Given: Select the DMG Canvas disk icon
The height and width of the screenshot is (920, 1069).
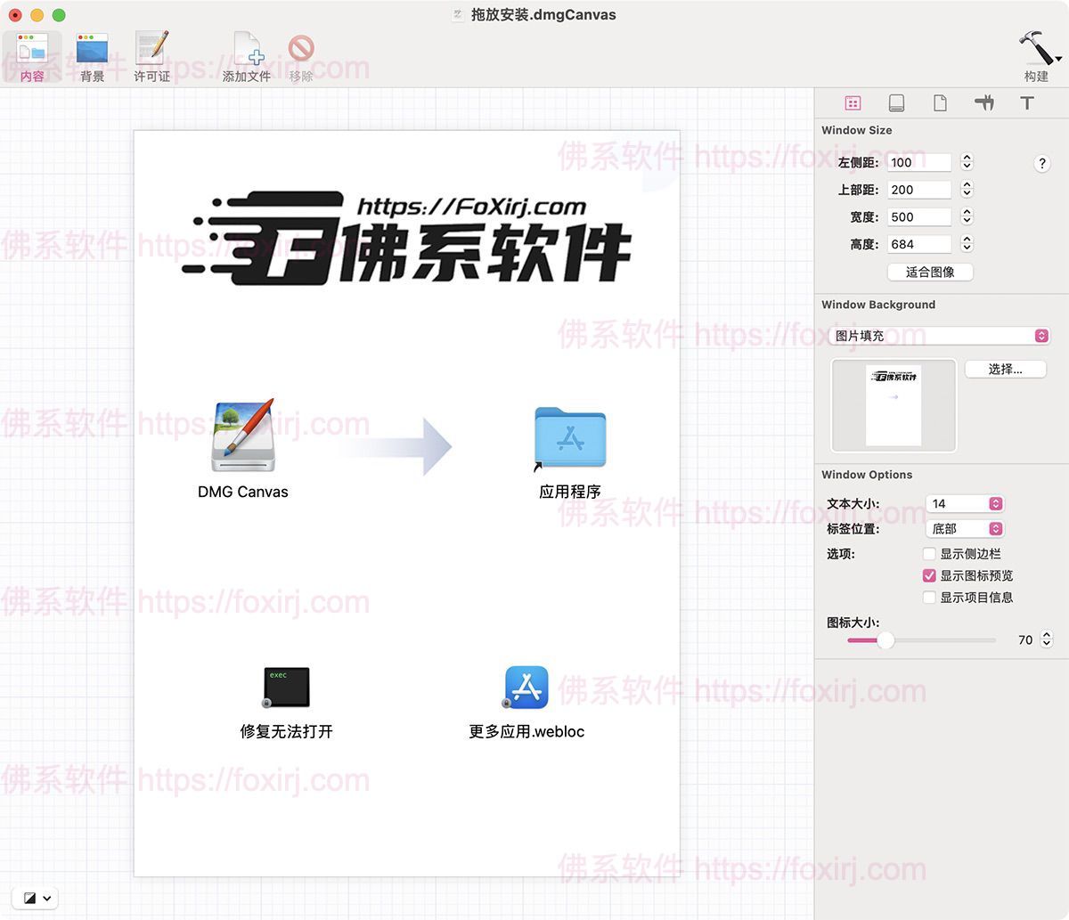Looking at the screenshot, I should coord(243,436).
